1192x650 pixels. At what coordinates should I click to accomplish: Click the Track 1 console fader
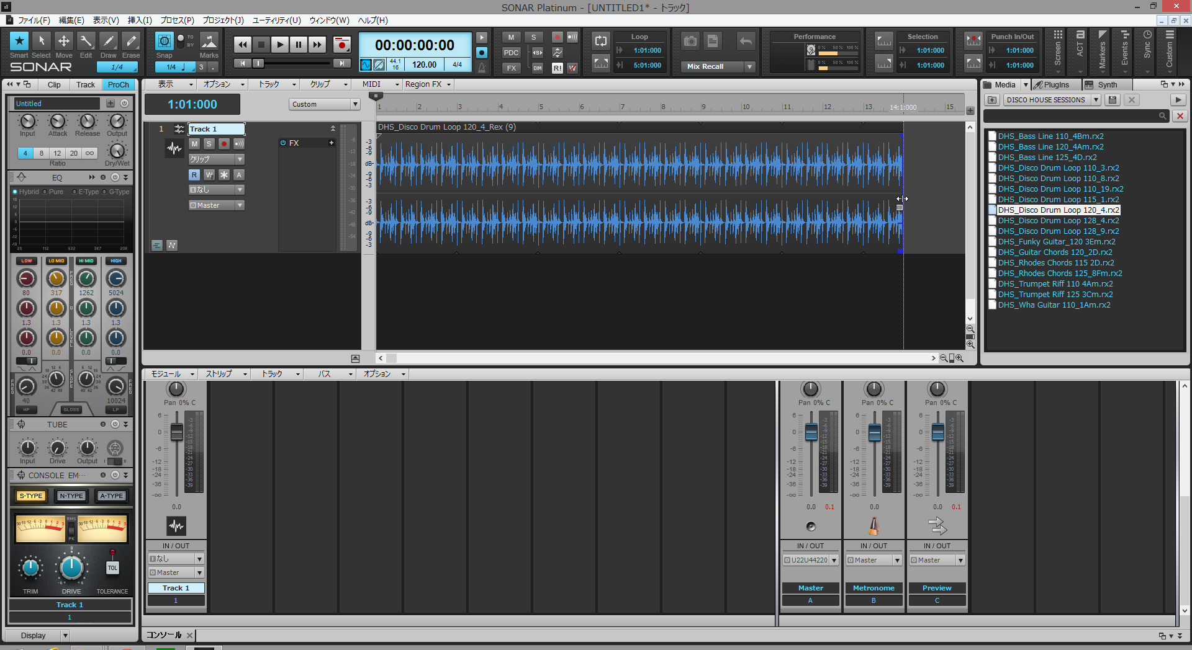[177, 432]
